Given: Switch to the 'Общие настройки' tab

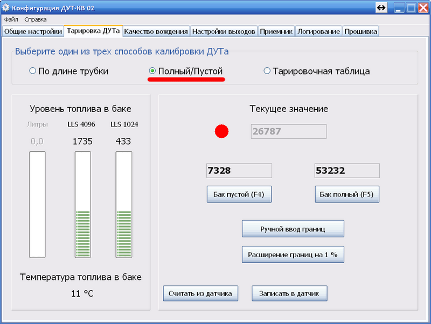Looking at the screenshot, I should click(x=33, y=32).
